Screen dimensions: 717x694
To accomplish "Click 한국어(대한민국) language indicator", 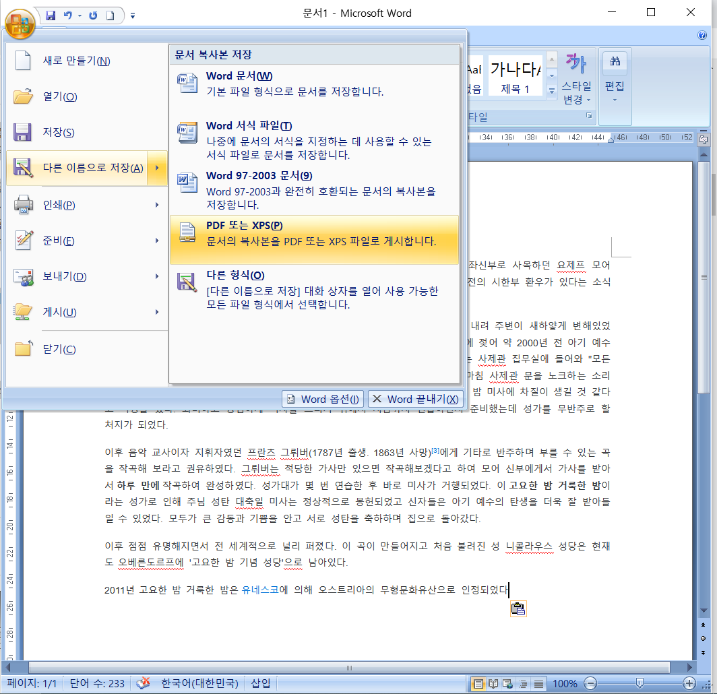I will 200,683.
